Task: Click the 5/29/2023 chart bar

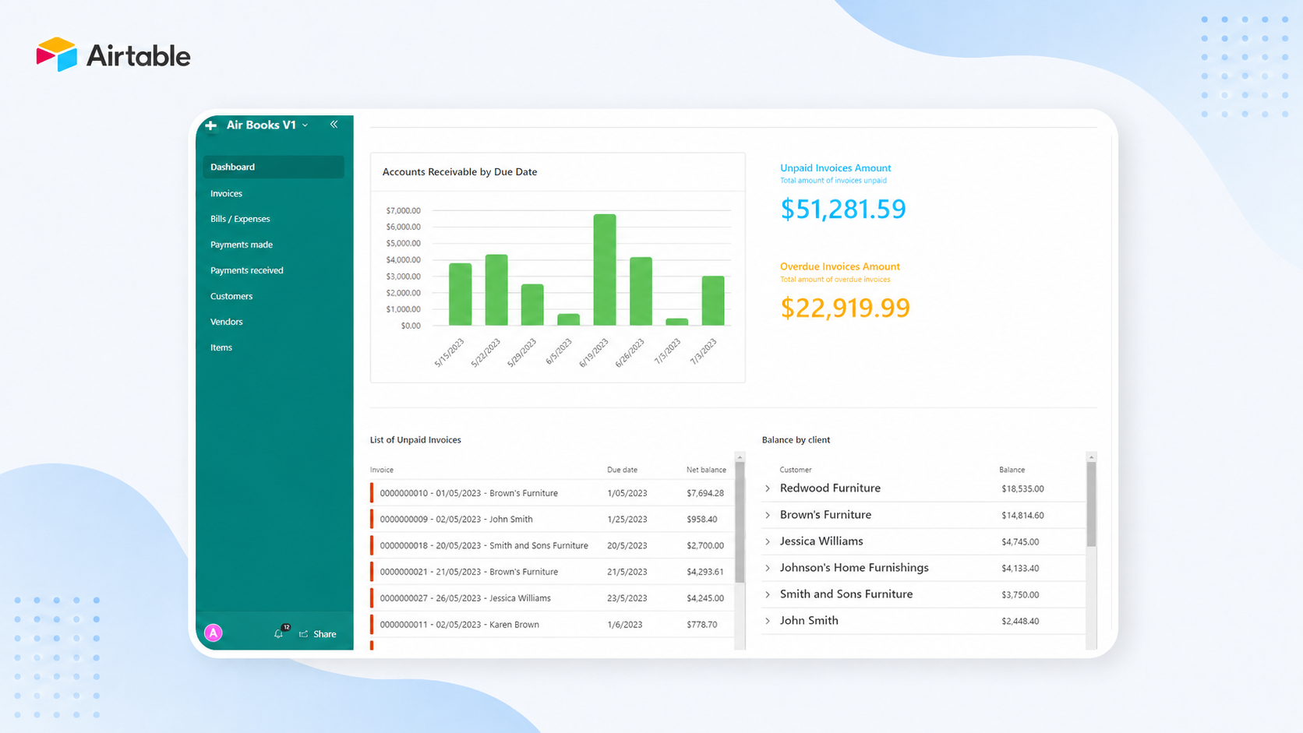Action: click(532, 305)
